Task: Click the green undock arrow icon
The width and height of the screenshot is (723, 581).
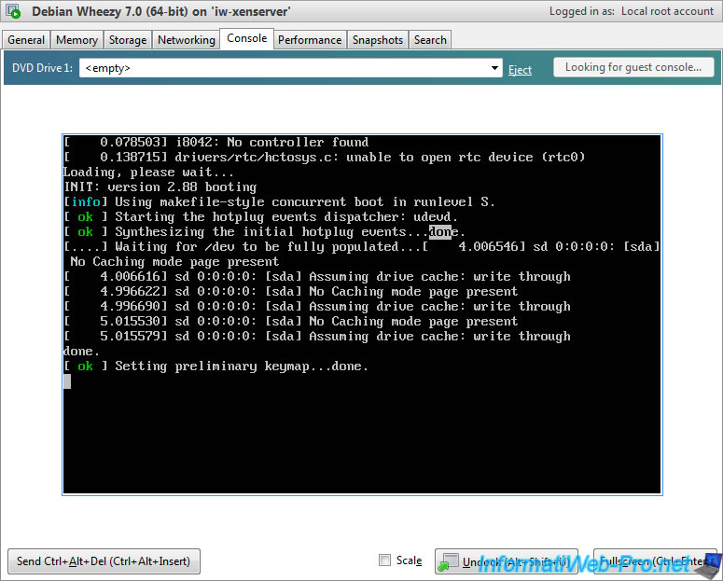Action: click(x=449, y=561)
